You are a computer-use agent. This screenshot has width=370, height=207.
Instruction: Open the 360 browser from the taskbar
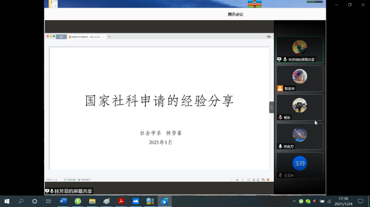point(78,201)
